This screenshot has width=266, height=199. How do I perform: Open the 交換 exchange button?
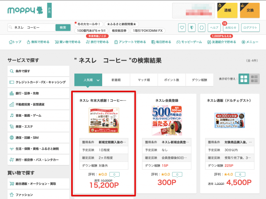pyautogui.click(x=250, y=10)
